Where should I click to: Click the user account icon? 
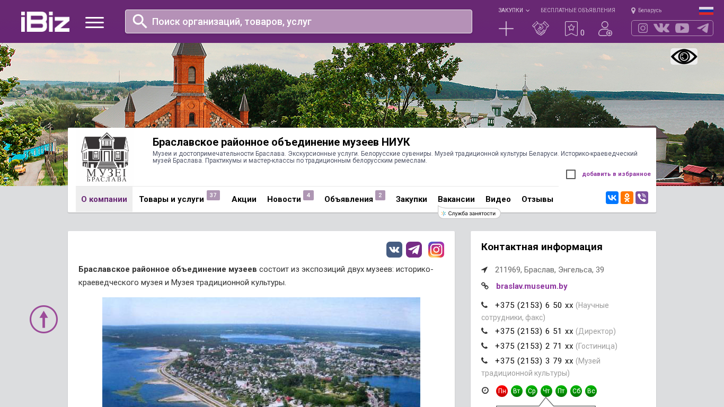point(605,29)
